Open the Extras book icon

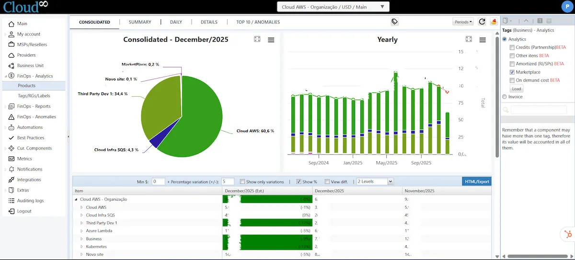pos(12,191)
